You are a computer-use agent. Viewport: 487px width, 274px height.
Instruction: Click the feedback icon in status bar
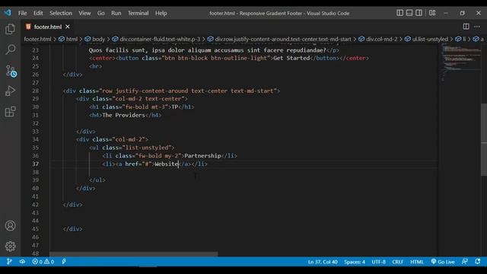(465, 262)
